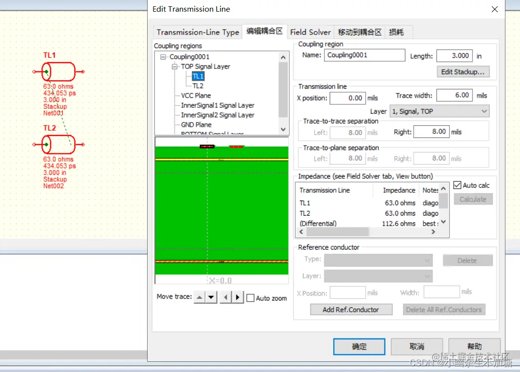Confirm with the 确定 button

359,346
